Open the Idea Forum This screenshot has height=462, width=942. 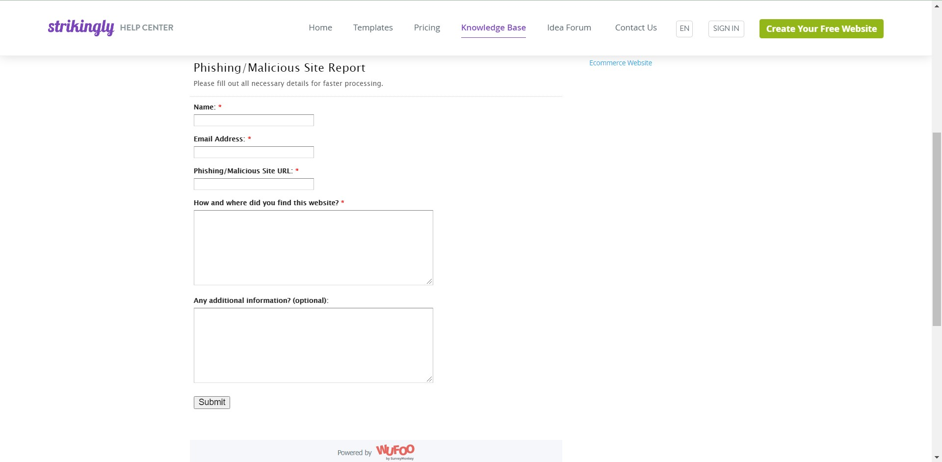coord(569,27)
